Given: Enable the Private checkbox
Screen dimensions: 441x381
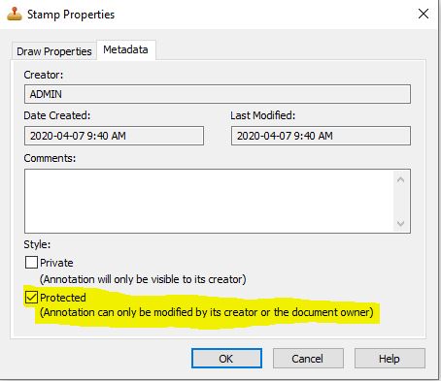Looking at the screenshot, I should [31, 262].
